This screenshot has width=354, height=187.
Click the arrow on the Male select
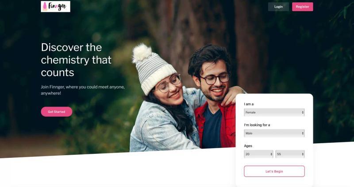[303, 134]
